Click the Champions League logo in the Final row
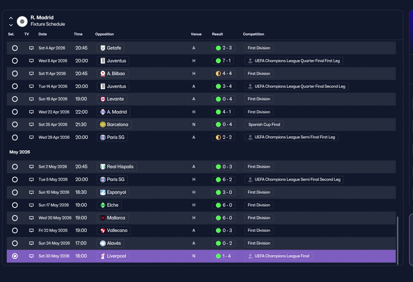The width and height of the screenshot is (413, 282). [250, 256]
